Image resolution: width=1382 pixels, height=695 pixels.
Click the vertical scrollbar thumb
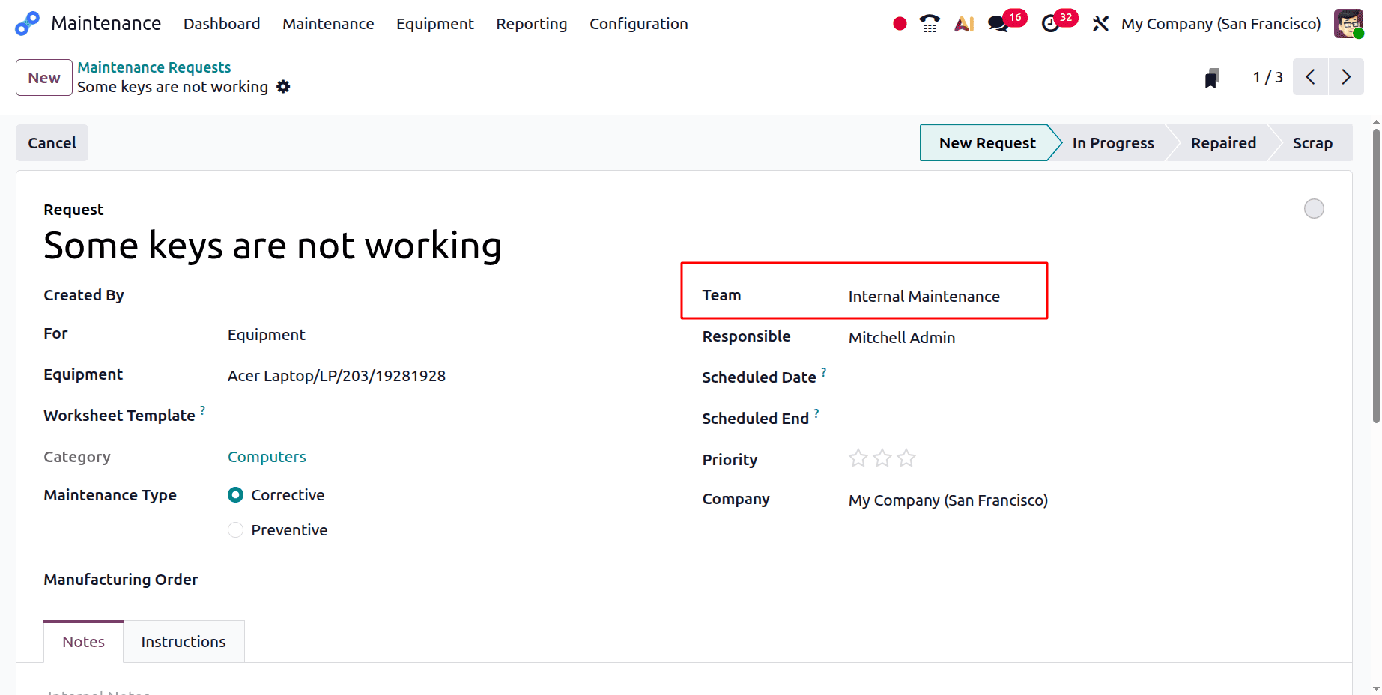click(x=1376, y=276)
